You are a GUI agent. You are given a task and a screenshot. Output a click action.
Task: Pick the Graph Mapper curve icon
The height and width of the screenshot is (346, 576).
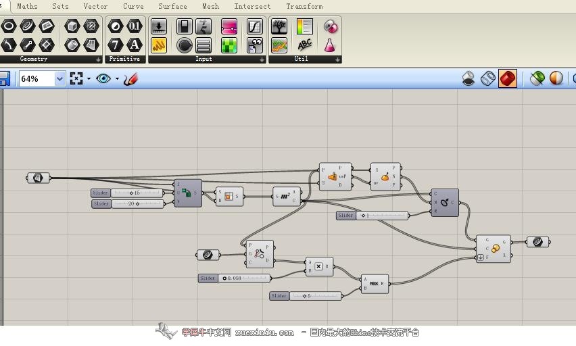[255, 26]
